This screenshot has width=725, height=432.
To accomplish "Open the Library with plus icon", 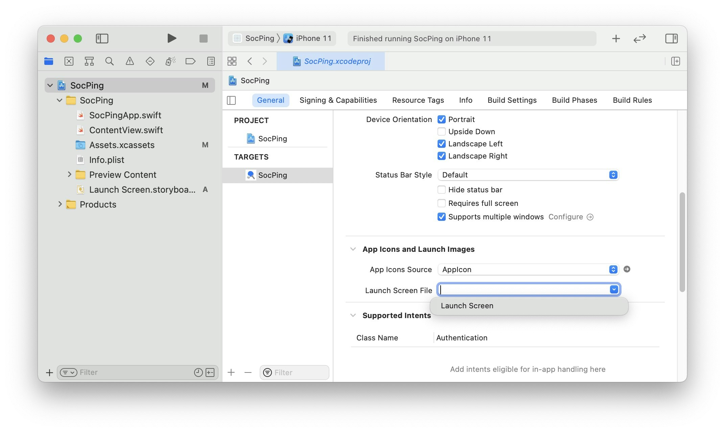I will [x=616, y=39].
